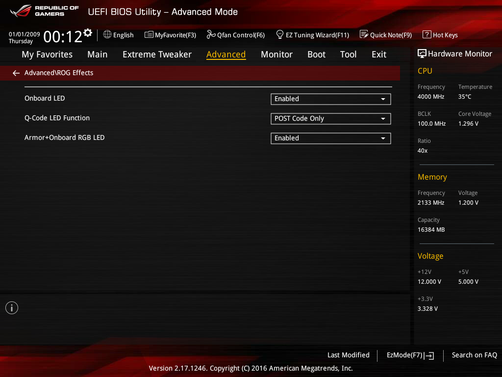The image size is (502, 377).
Task: Click the version copyright text
Action: [251, 368]
